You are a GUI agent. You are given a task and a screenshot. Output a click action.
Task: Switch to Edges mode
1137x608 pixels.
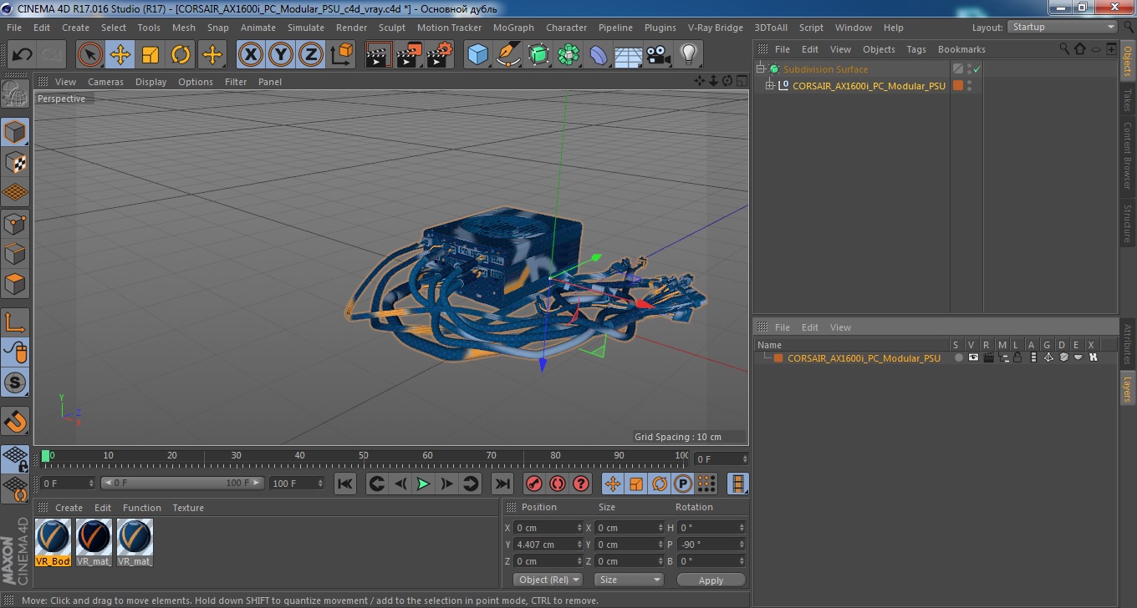point(15,253)
